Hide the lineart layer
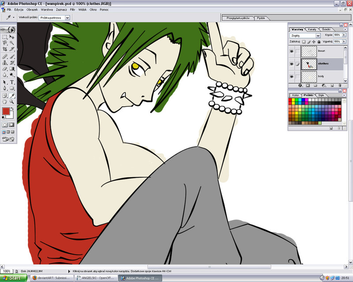 (x=292, y=51)
